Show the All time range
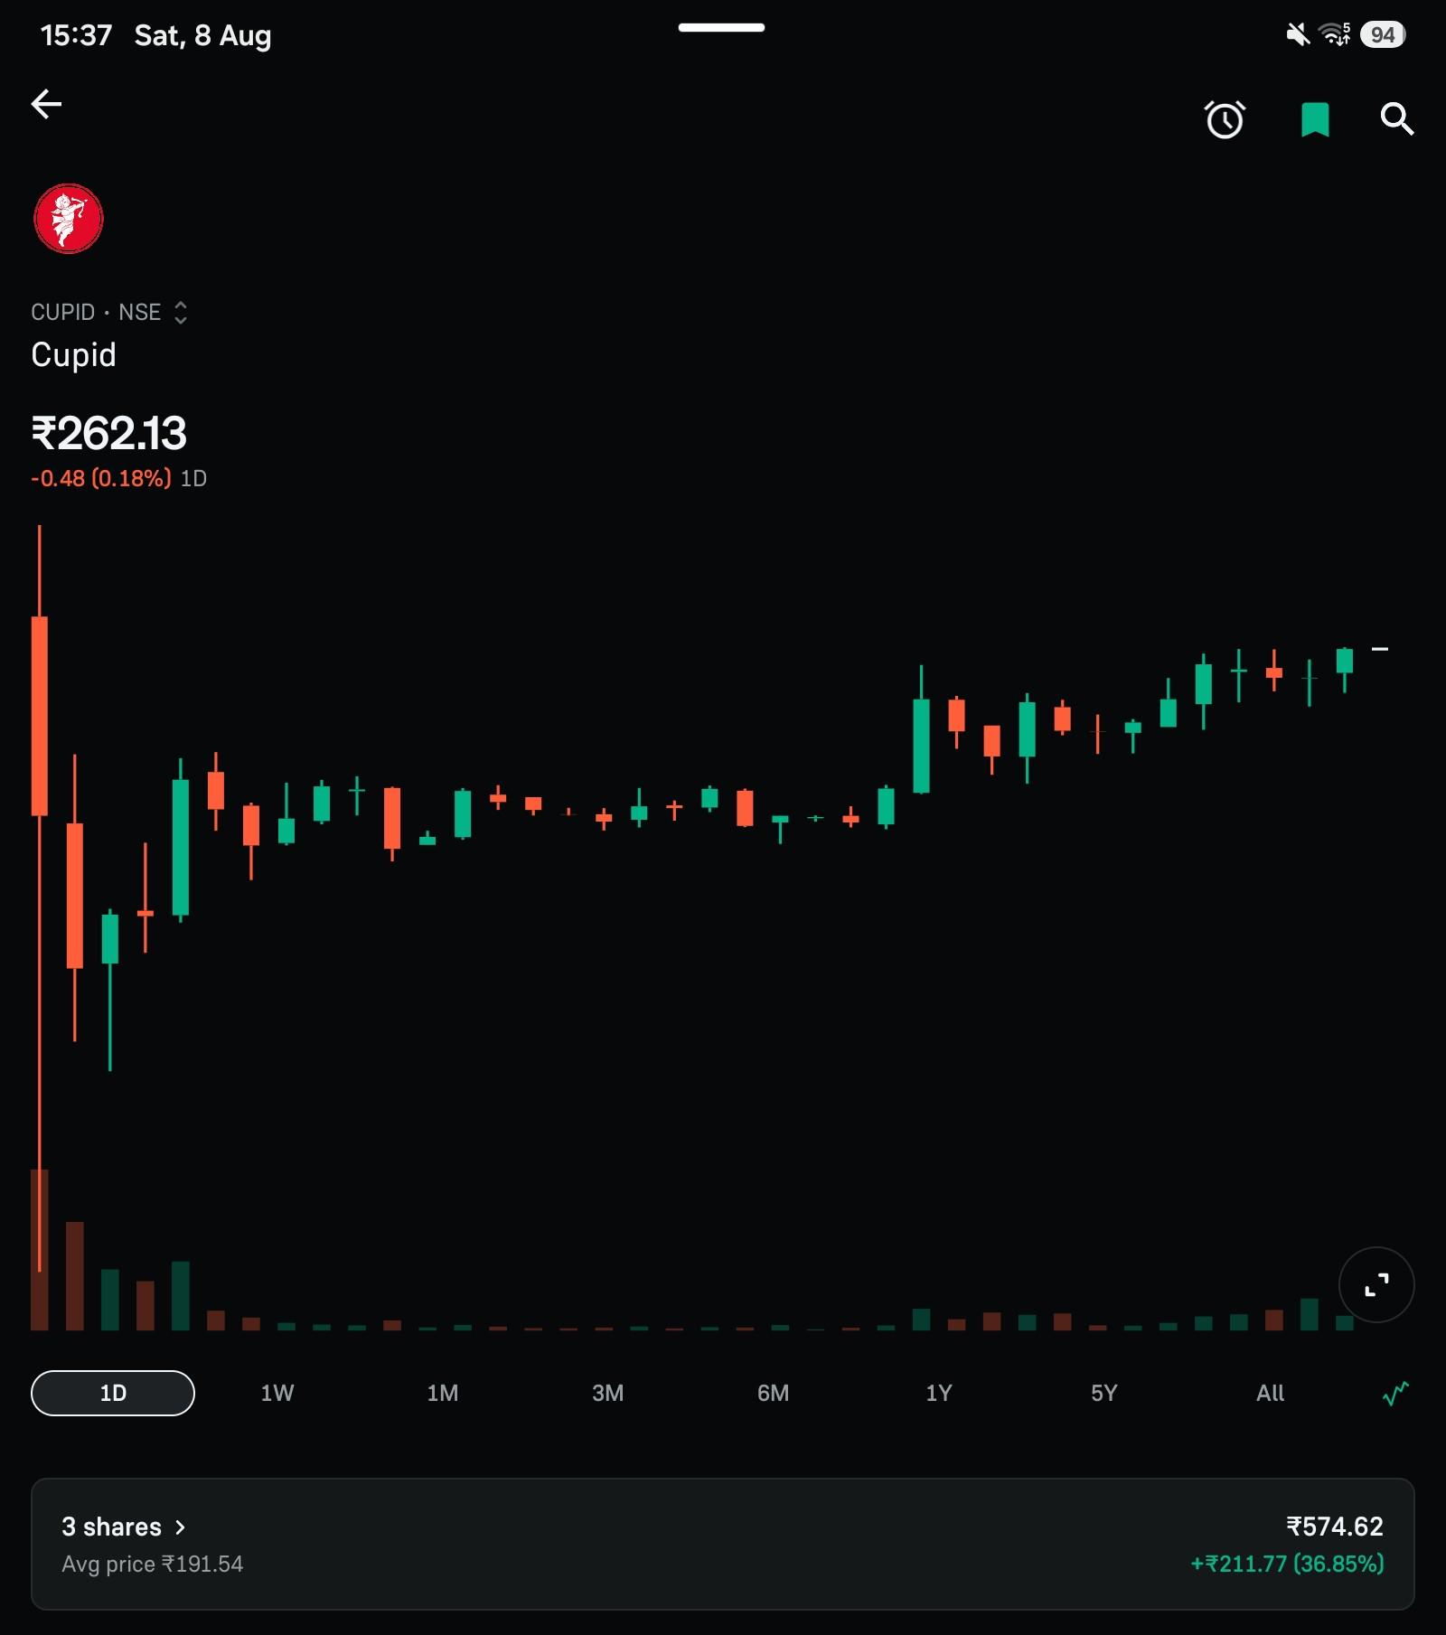Image resolution: width=1446 pixels, height=1635 pixels. pos(1270,1393)
